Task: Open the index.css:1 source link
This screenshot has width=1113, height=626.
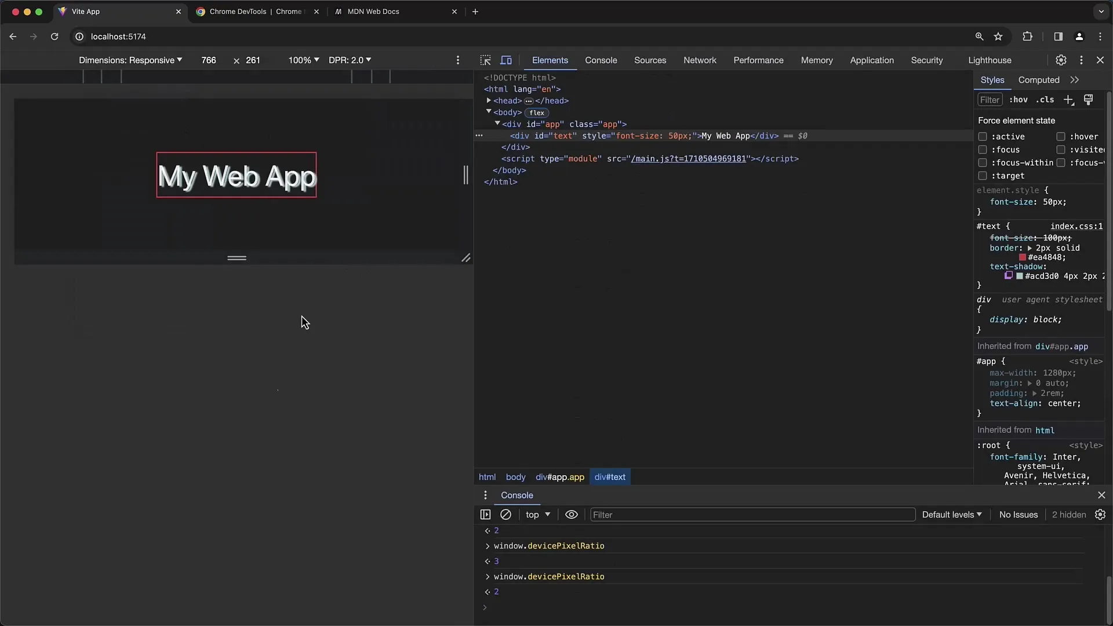Action: coord(1076,226)
